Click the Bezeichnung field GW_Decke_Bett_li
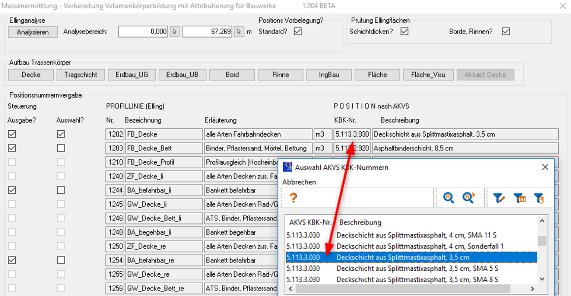The width and height of the screenshot is (571, 296). coord(164,218)
